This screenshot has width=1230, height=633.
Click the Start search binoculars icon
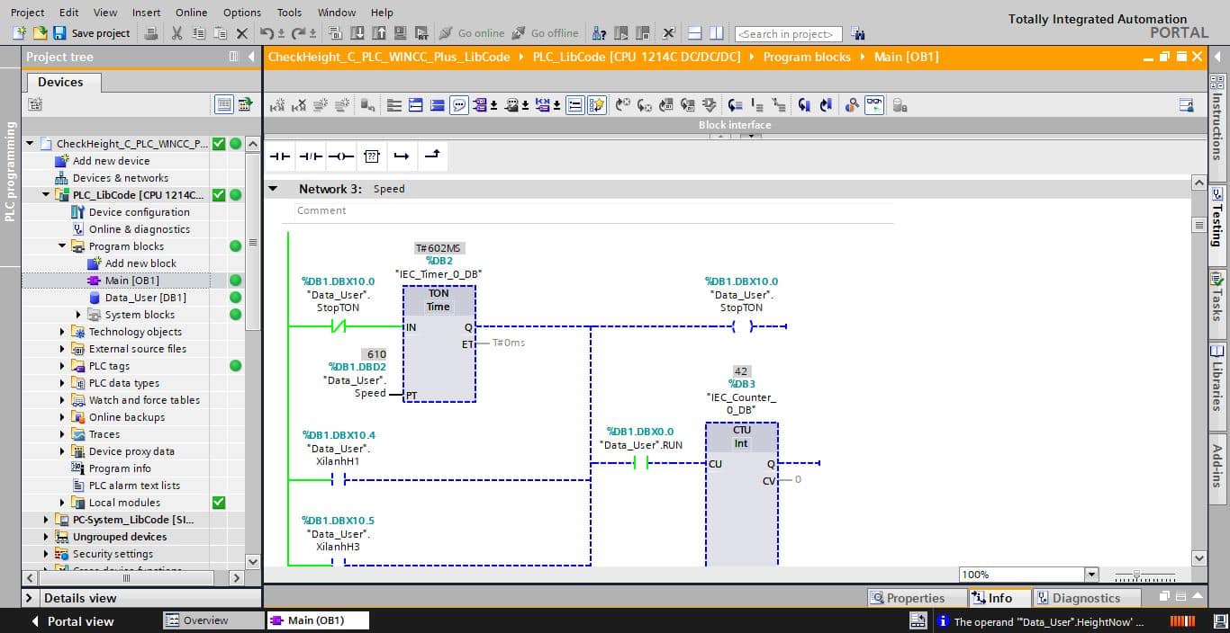coord(858,34)
